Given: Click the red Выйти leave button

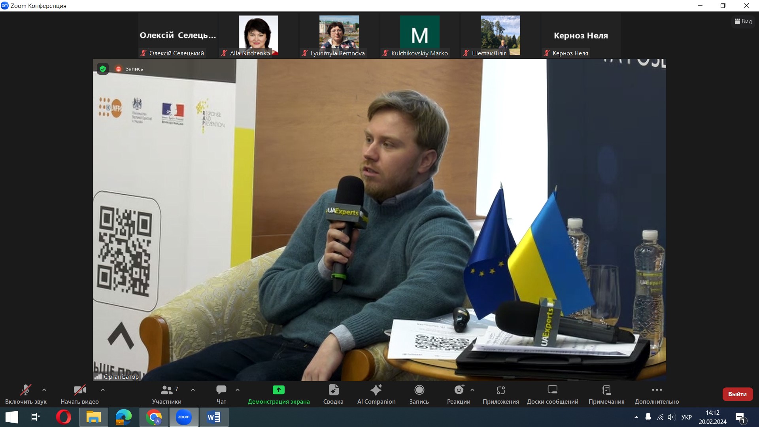Looking at the screenshot, I should 737,394.
